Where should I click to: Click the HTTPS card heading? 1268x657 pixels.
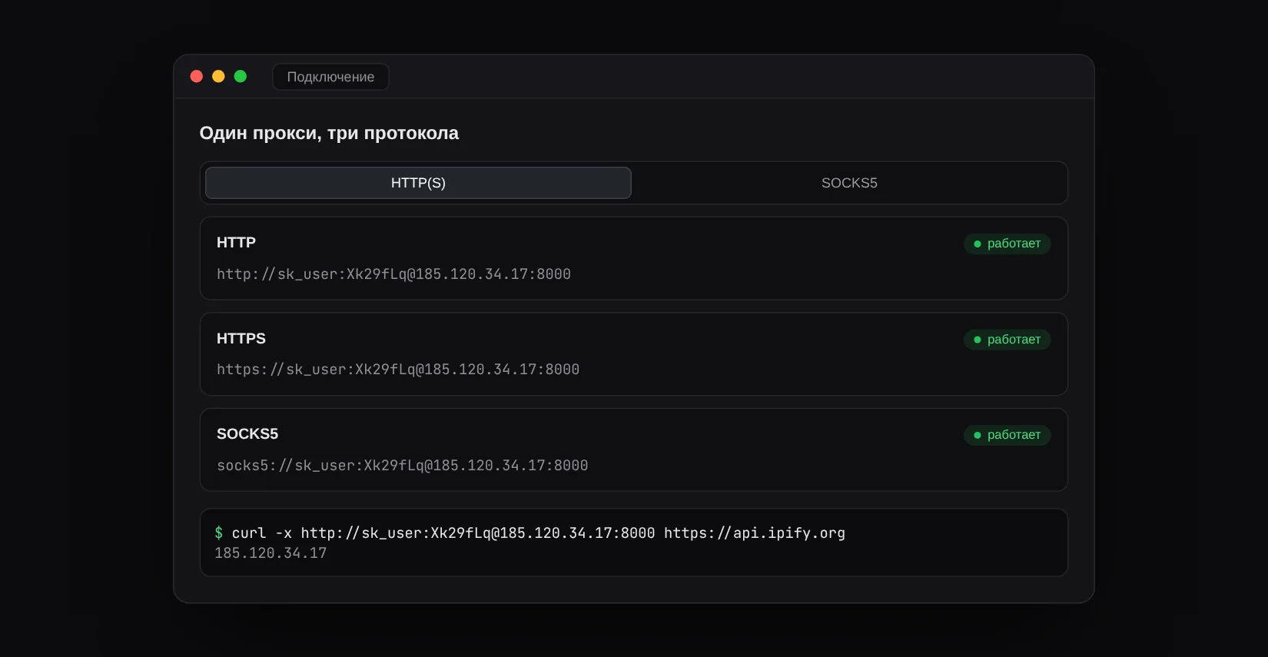pos(241,339)
